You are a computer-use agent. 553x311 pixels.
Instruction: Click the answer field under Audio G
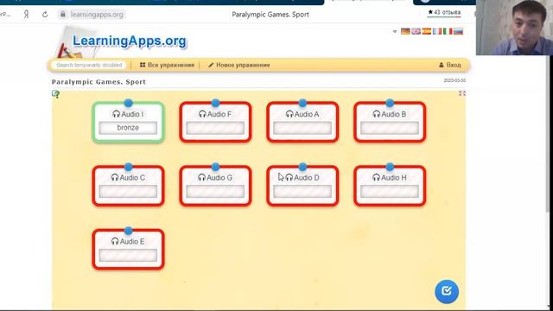pyautogui.click(x=215, y=192)
